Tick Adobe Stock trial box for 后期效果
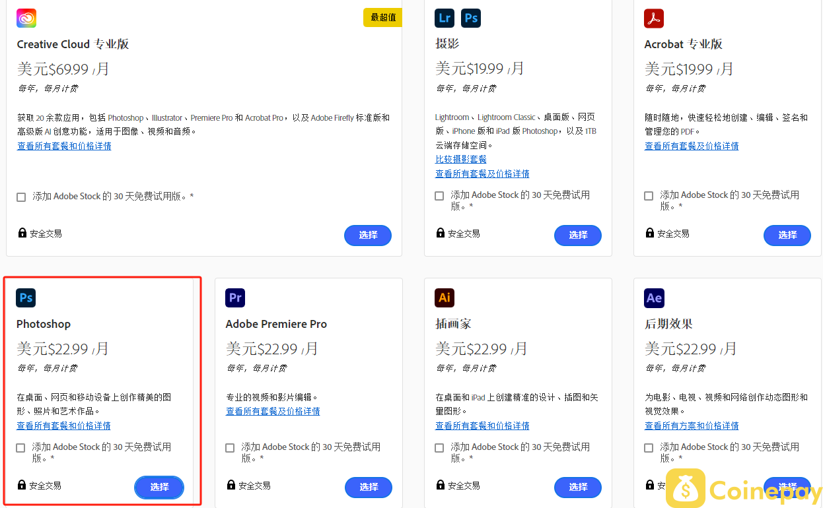The image size is (823, 508). (649, 448)
